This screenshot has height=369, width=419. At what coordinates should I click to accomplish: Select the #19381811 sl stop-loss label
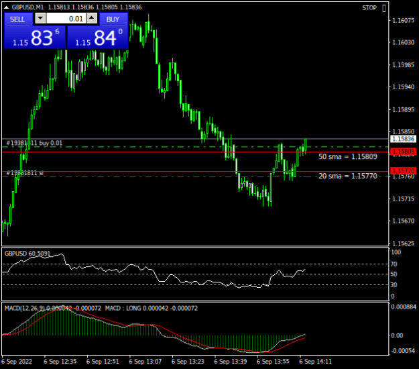(25, 173)
